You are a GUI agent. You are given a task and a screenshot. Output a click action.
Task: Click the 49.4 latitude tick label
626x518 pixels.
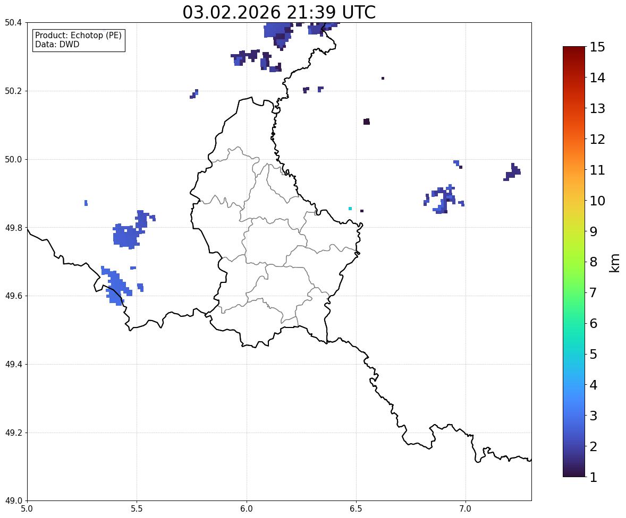13,365
